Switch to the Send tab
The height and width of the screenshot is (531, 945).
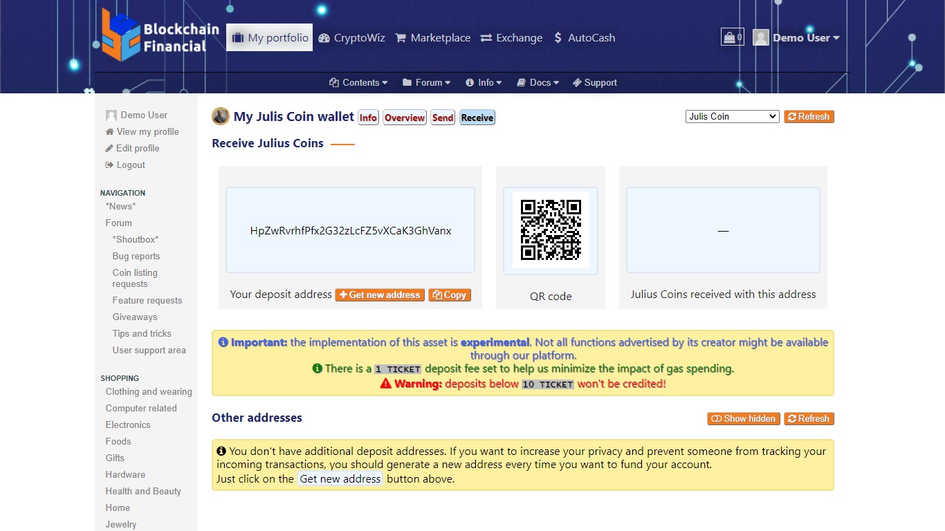(x=443, y=118)
